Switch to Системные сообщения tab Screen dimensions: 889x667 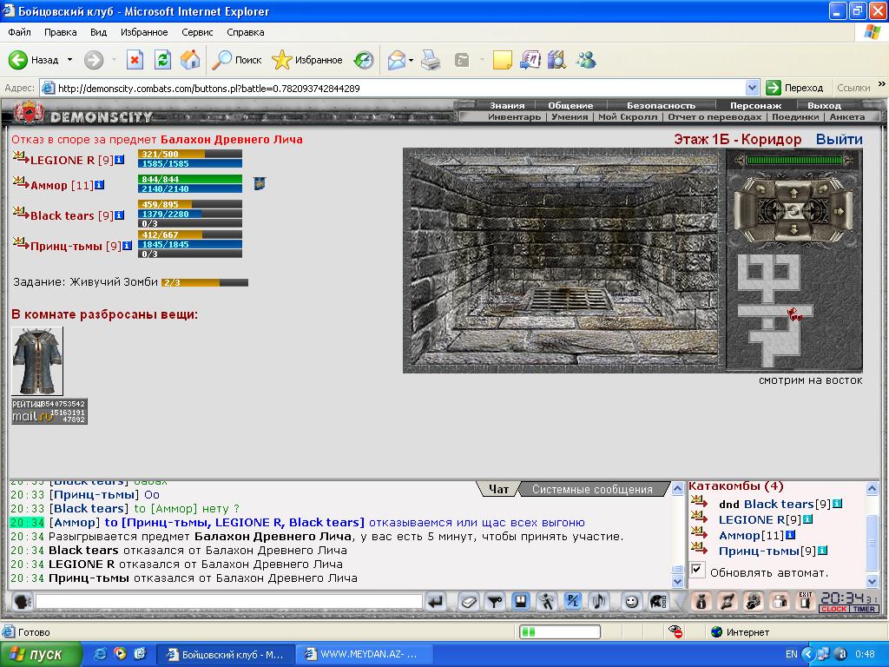(592, 489)
